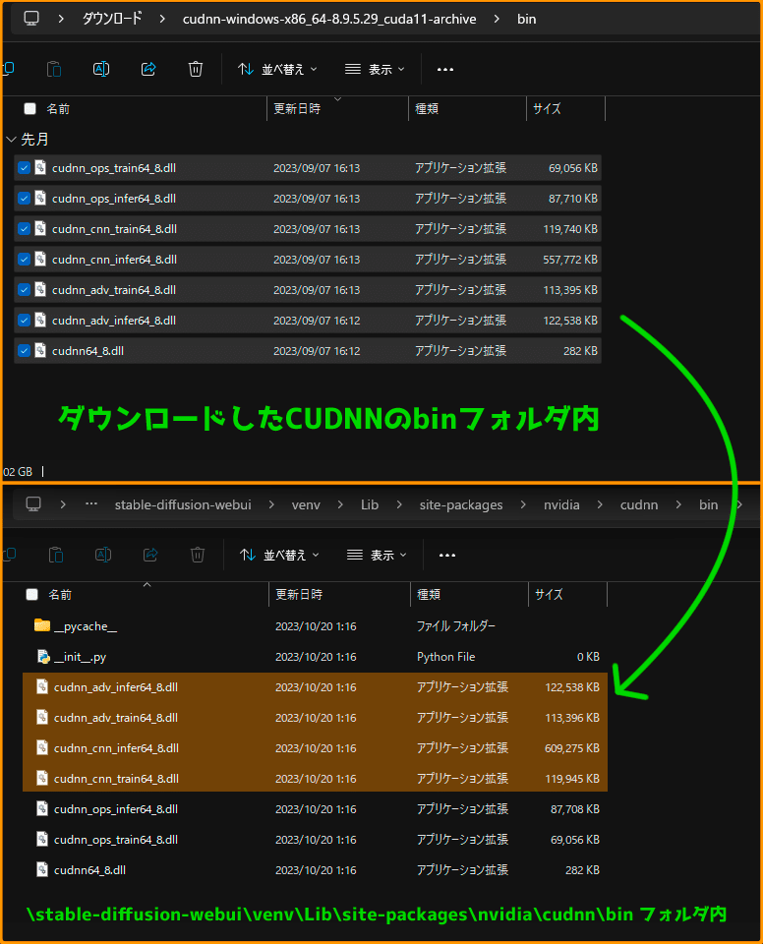Open the 並べ替え sort dropdown in the lower window
Viewport: 763px width, 944px height.
pos(279,555)
